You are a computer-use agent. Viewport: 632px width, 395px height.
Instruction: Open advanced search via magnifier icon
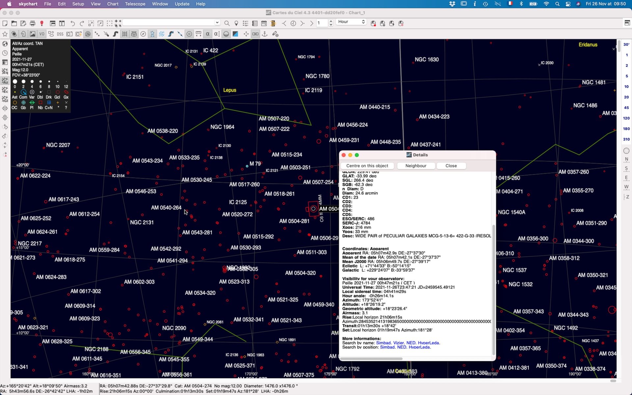click(x=227, y=23)
